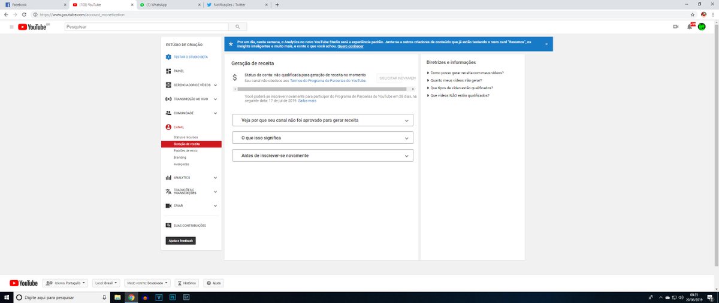The height and width of the screenshot is (303, 719).
Task: Open the V app on the taskbar
Action: point(159,297)
